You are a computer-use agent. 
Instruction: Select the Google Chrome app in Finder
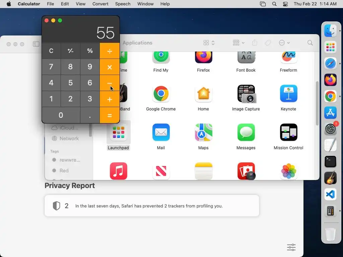[x=161, y=94]
